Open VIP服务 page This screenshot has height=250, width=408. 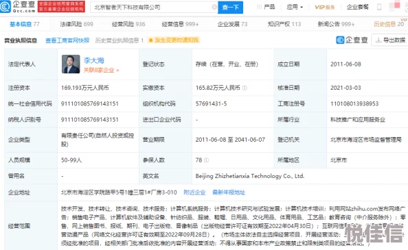click(324, 7)
